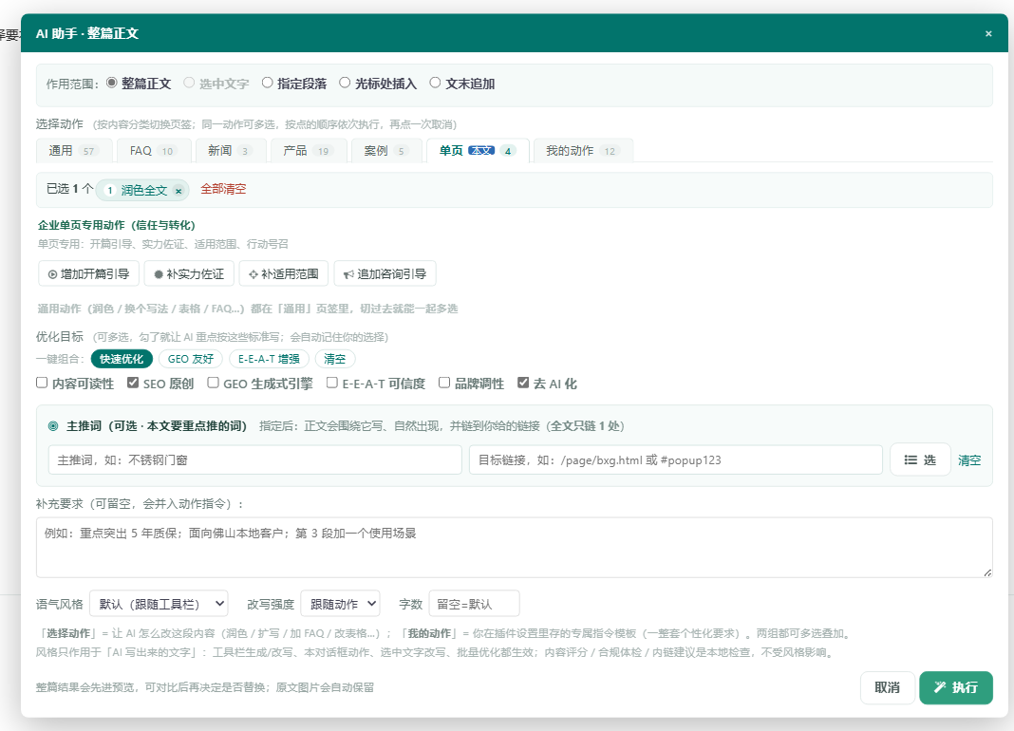This screenshot has height=731, width=1014.
Task: Switch to the 通用 tab
Action: point(74,151)
